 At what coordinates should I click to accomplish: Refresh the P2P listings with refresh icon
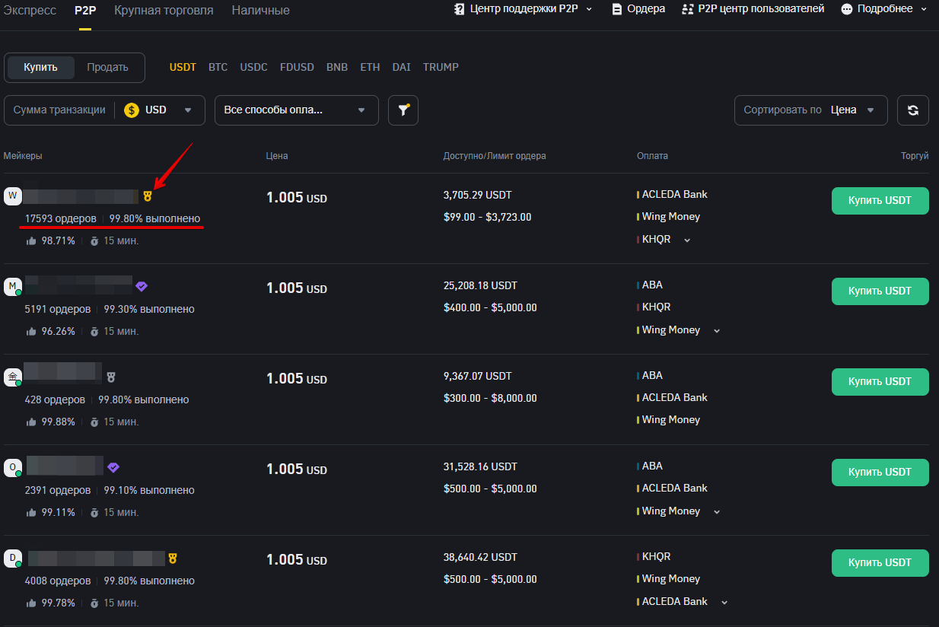[913, 110]
